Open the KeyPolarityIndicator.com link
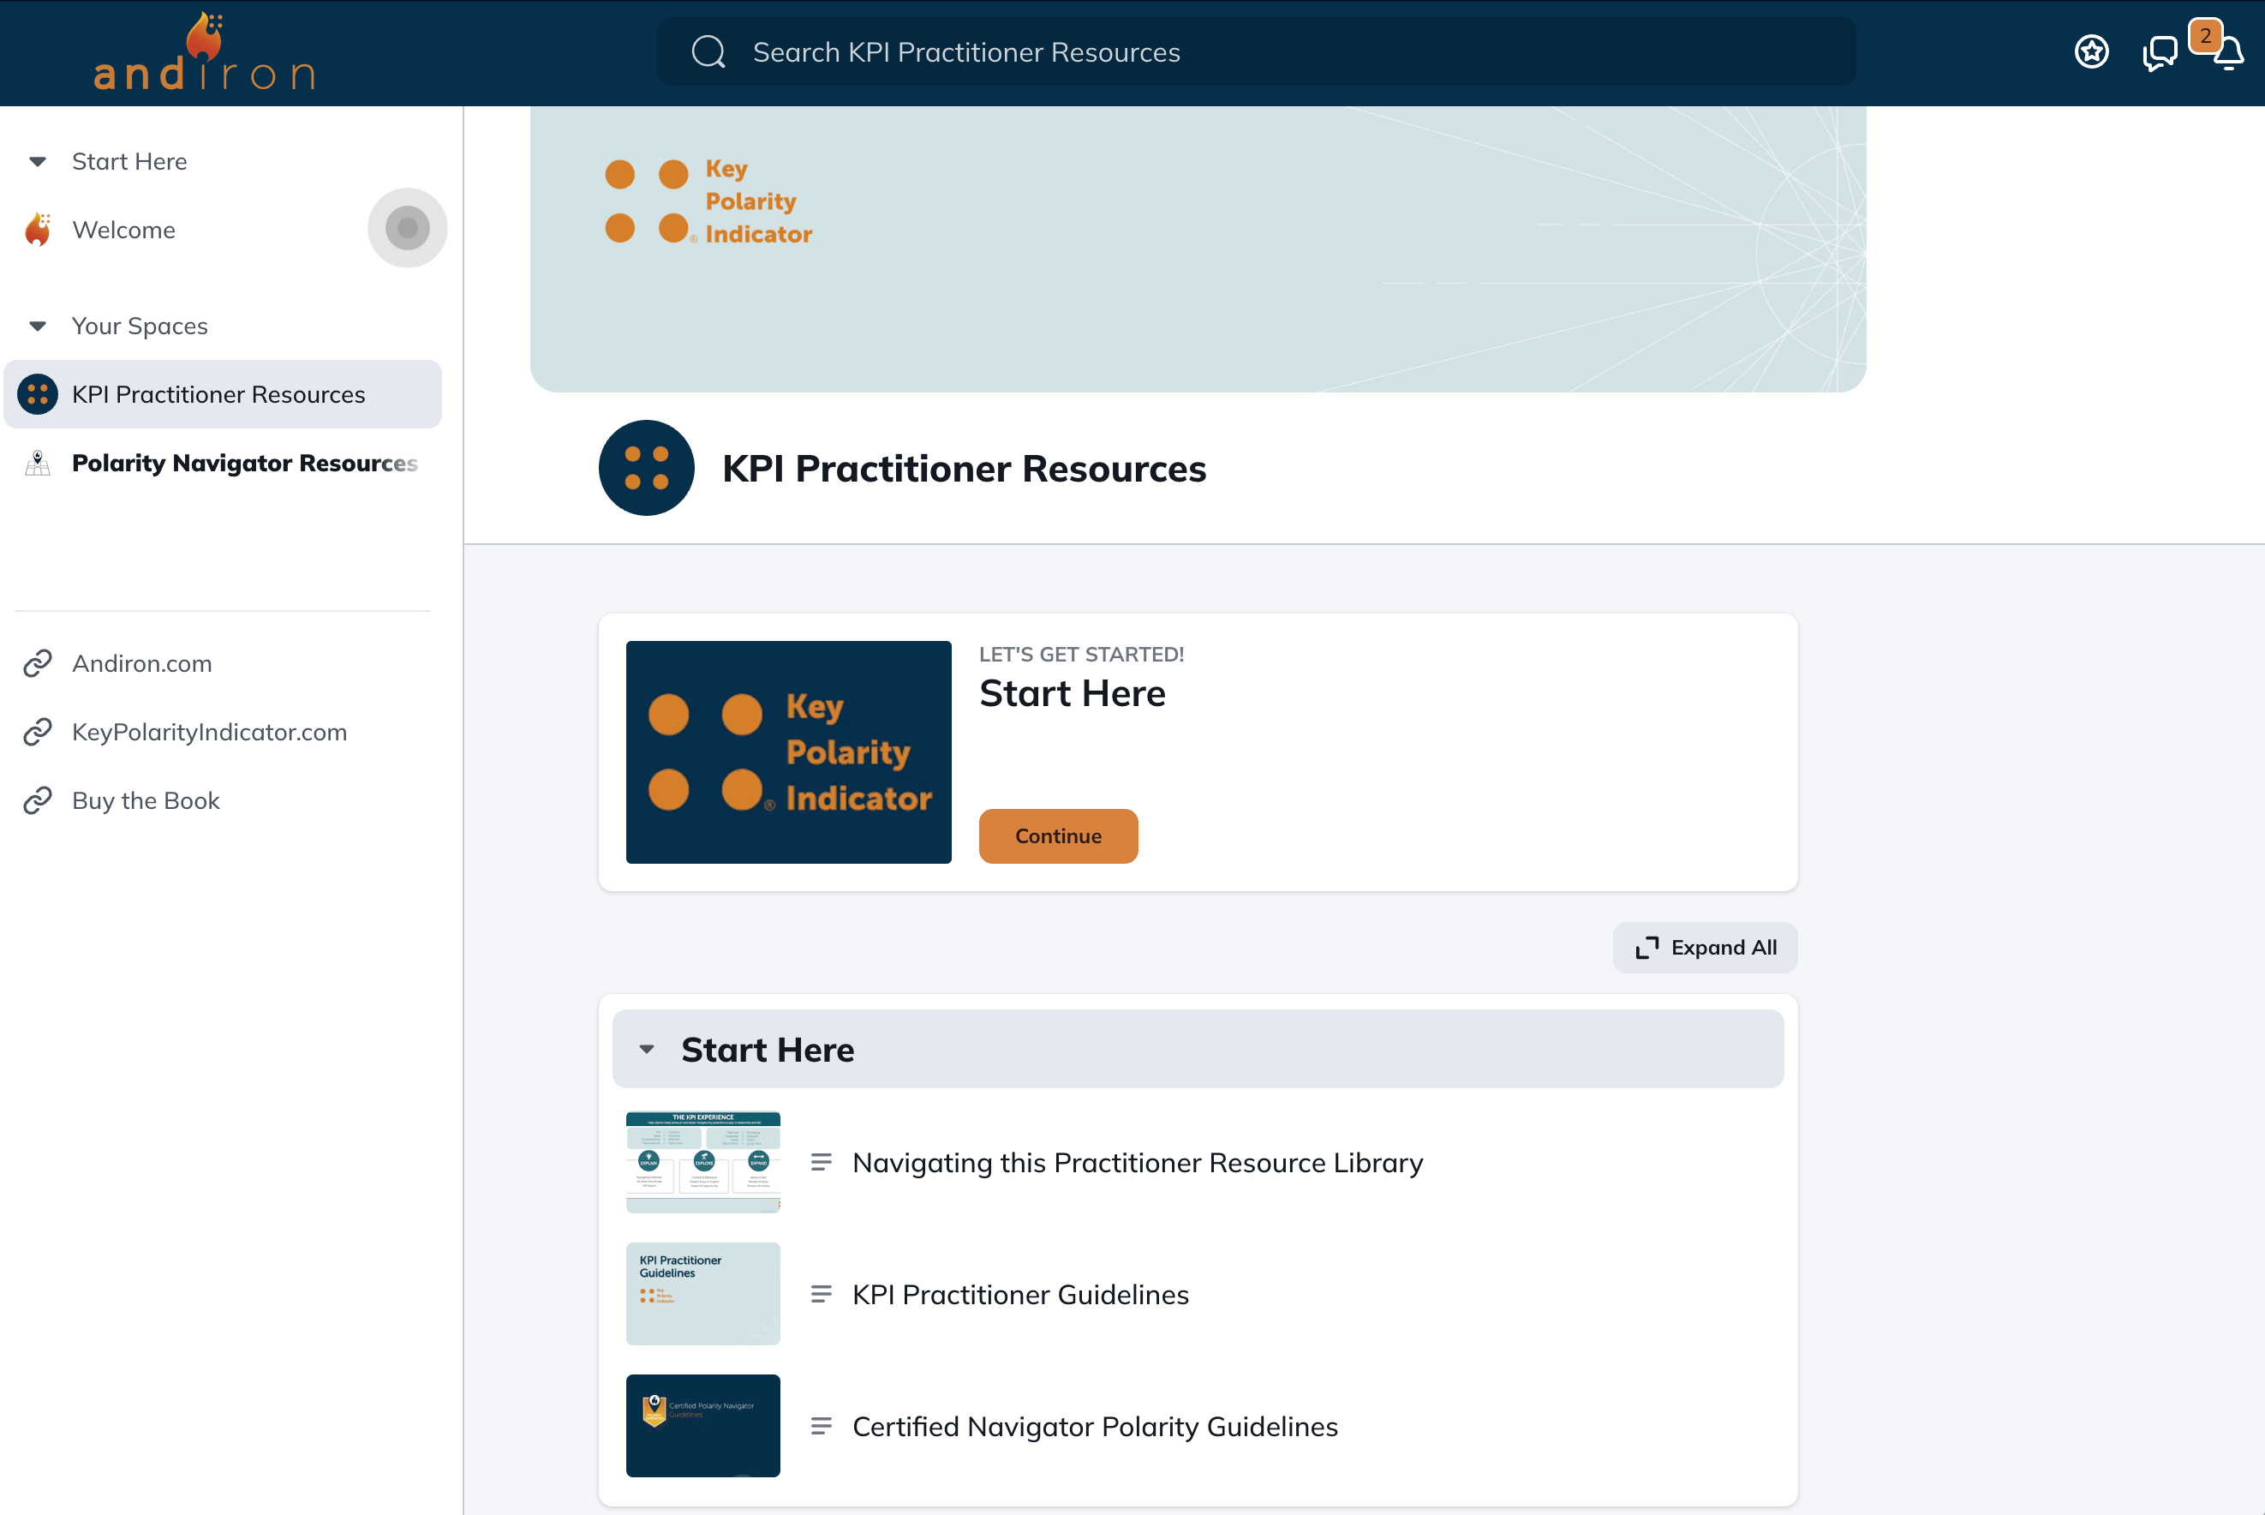 (x=209, y=732)
